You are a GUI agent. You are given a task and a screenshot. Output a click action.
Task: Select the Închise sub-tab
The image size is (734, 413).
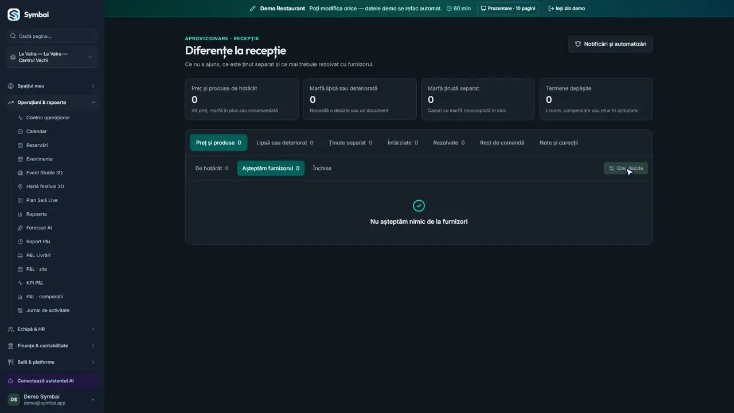point(322,169)
